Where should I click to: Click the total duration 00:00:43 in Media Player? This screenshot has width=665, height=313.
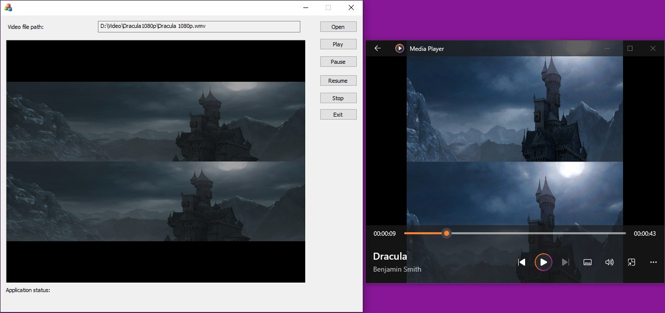coord(645,234)
